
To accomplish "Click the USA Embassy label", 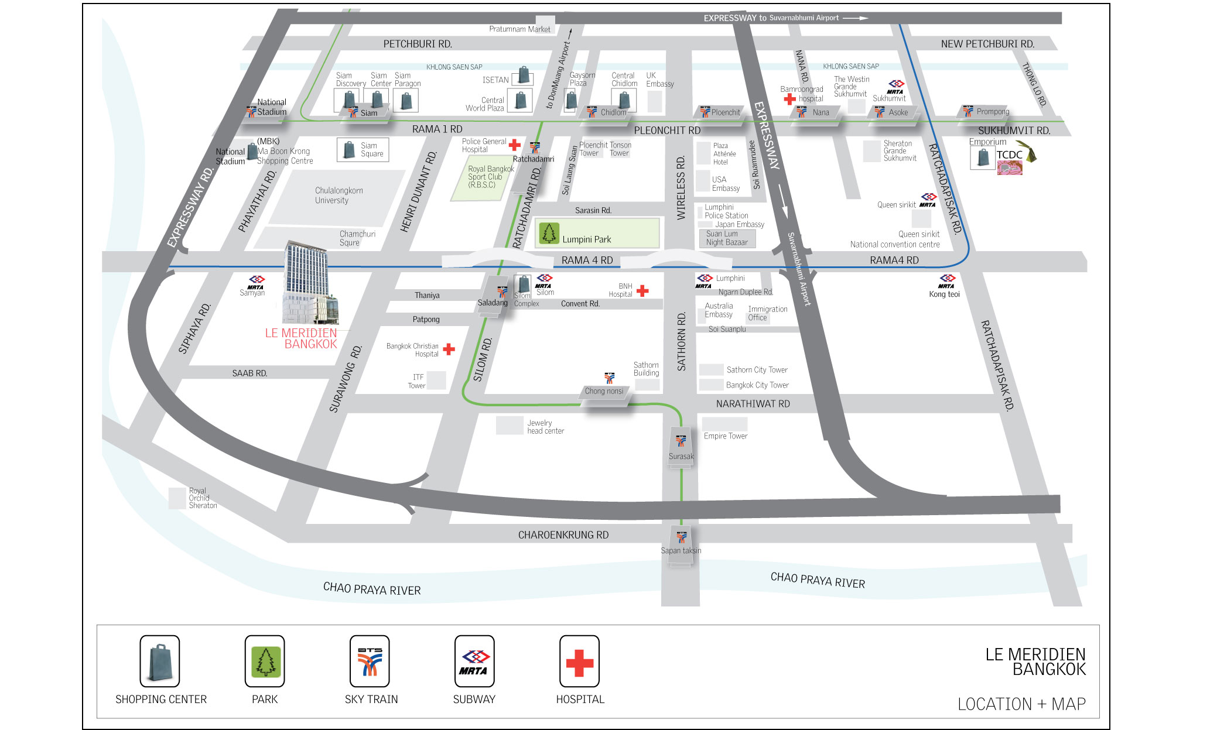I will click(x=726, y=184).
